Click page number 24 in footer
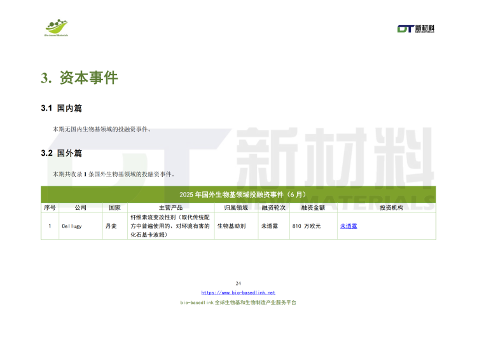Screen dimensions: 477x337 tap(238, 283)
